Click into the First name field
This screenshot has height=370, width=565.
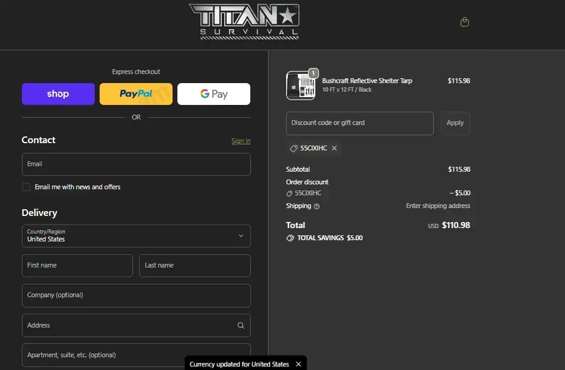78,266
